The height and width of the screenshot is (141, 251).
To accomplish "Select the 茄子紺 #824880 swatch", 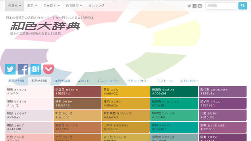I will click(x=223, y=103).
